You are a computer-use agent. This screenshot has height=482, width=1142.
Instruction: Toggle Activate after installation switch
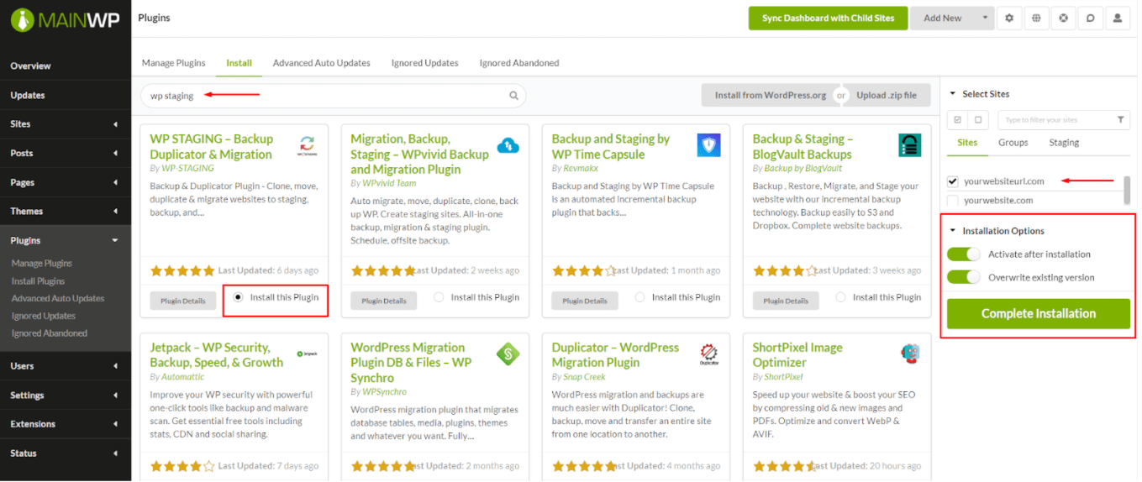[x=963, y=254]
